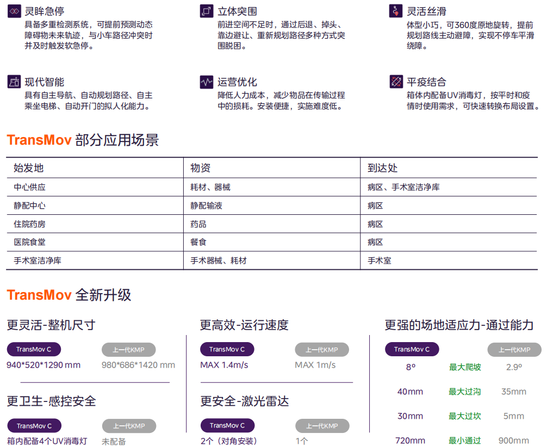Click the 现代智能 feature icon

point(14,82)
